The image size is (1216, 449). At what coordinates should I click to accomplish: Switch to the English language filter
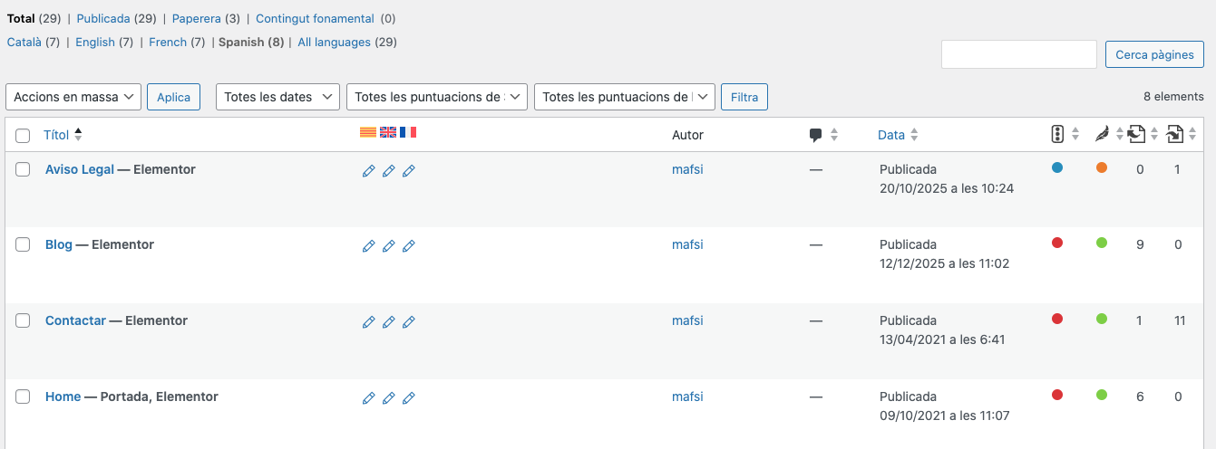[x=95, y=42]
